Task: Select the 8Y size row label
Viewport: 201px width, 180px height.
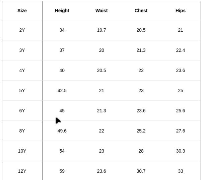Action: click(x=22, y=131)
